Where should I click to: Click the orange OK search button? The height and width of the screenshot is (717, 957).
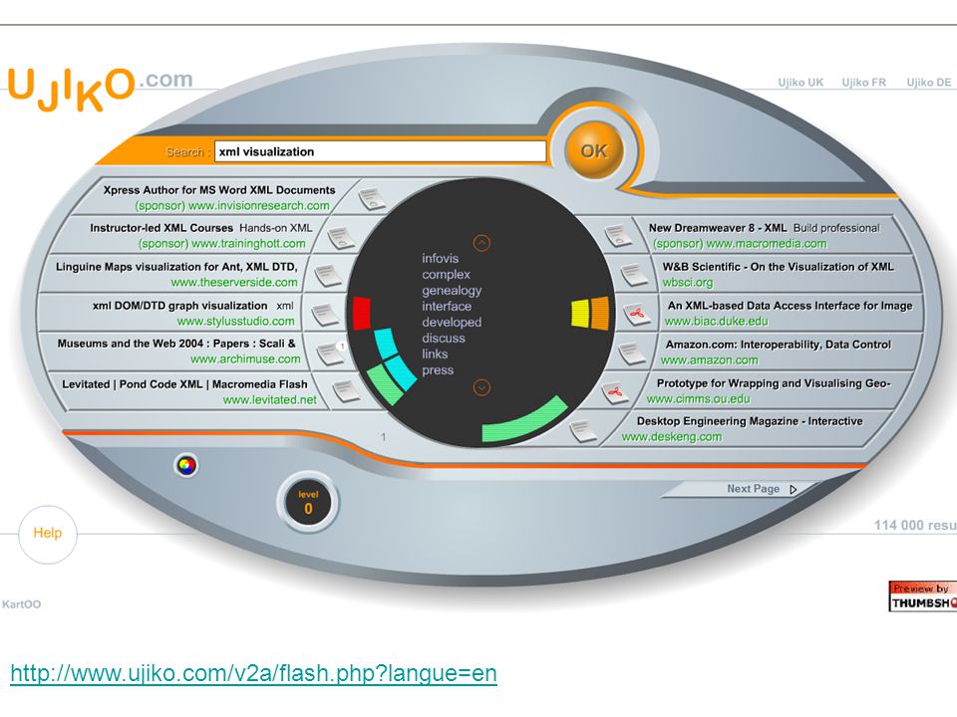coord(594,150)
